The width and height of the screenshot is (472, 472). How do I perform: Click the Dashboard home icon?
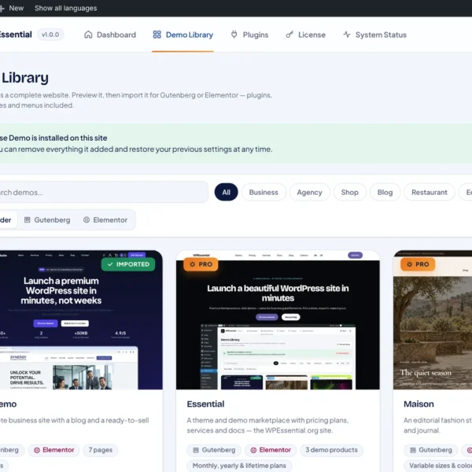[x=88, y=35]
